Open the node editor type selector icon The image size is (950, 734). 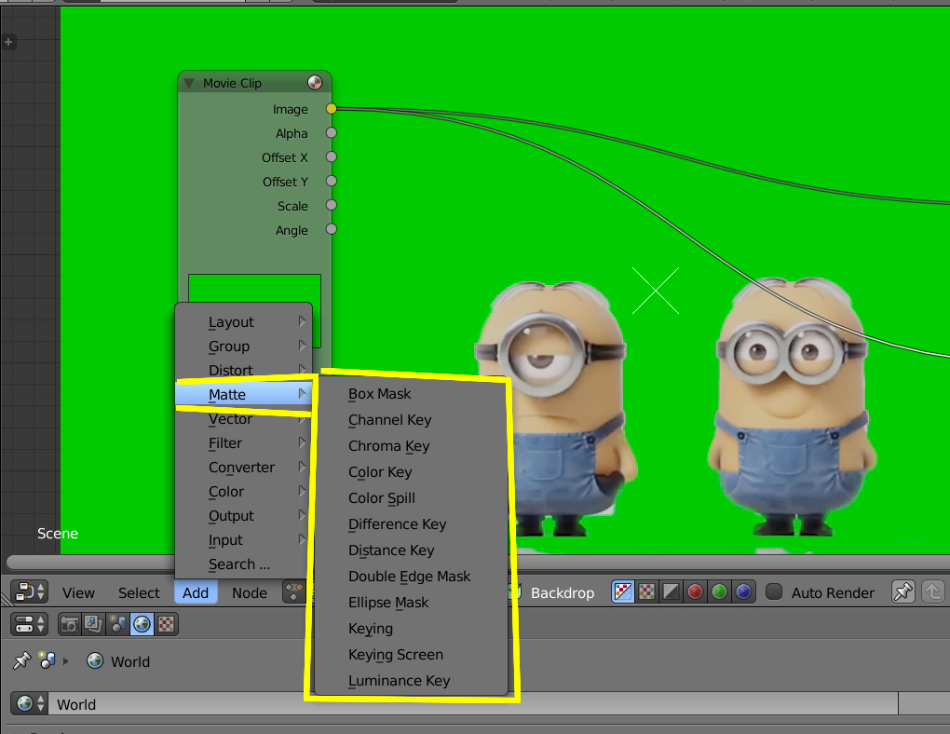coord(29,592)
